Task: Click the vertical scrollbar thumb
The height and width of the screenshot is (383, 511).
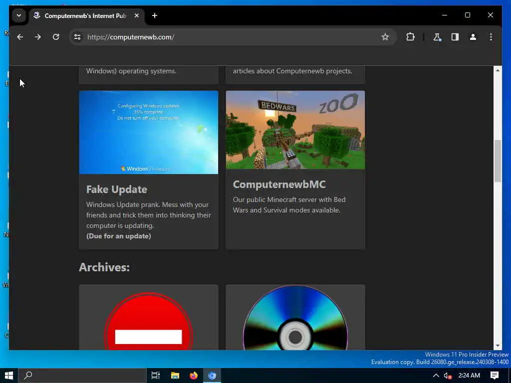Action: [x=498, y=161]
